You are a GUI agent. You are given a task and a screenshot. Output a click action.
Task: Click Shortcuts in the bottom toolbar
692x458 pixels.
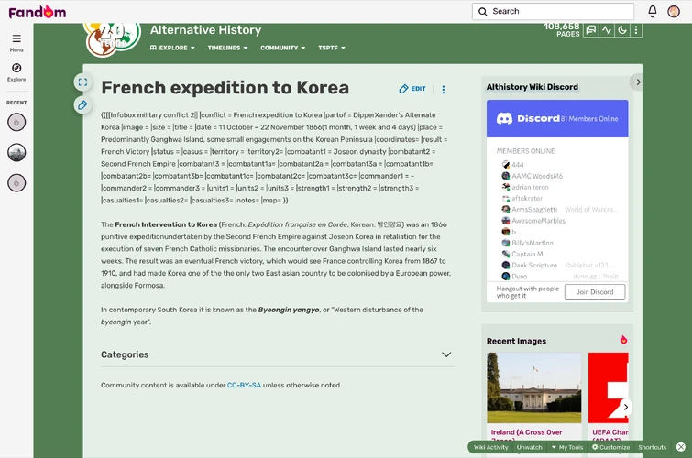[652, 447]
